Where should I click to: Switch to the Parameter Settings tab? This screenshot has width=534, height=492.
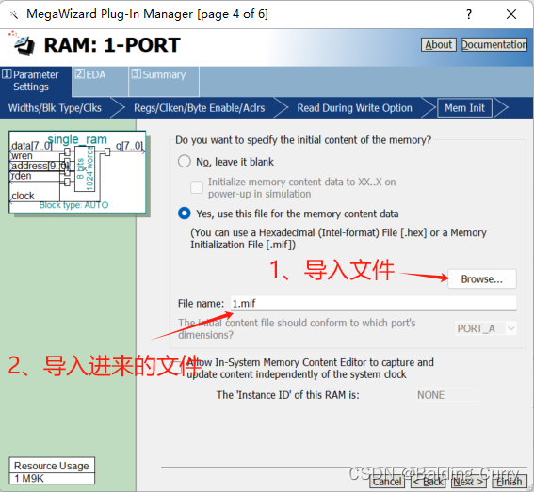point(36,81)
